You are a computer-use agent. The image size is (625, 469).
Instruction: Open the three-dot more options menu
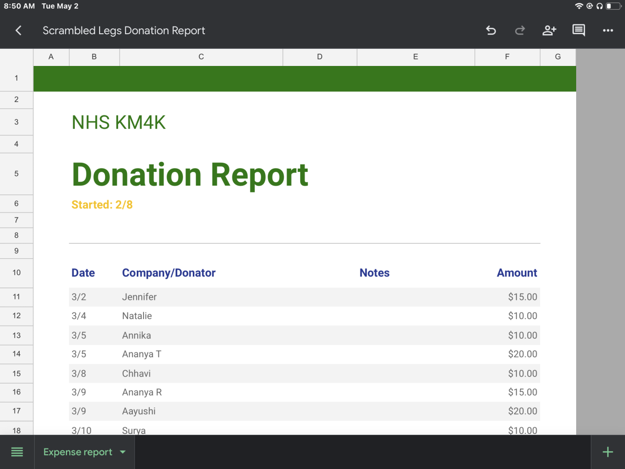coord(608,30)
